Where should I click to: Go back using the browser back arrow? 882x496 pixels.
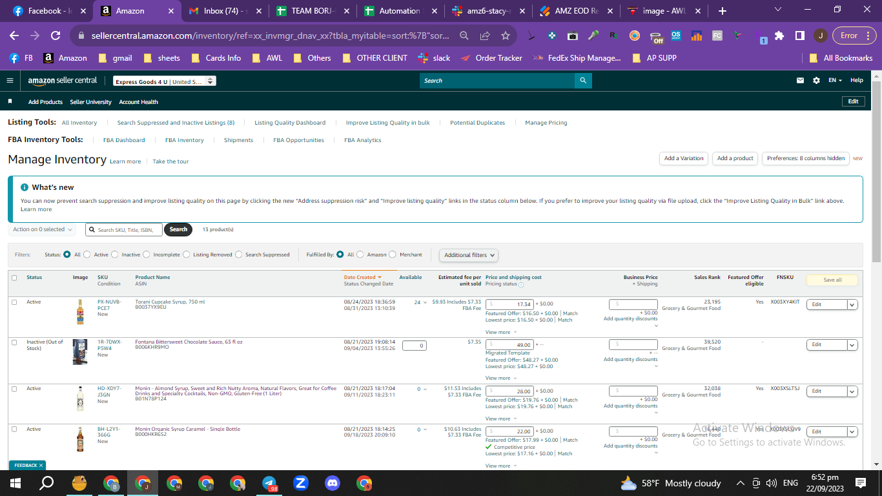[x=14, y=36]
